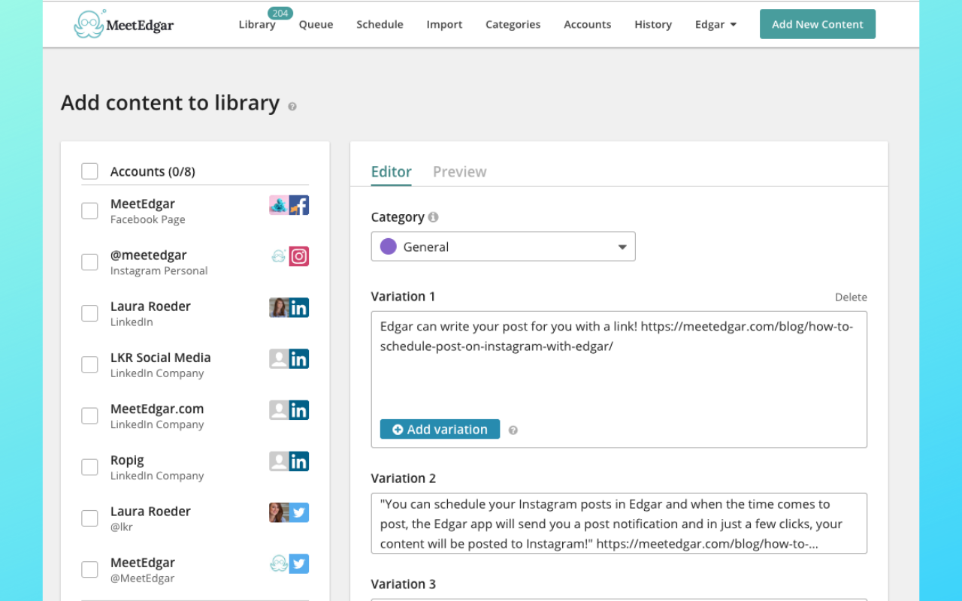
Task: Click Instagram icon for @meetedgar
Action: point(299,256)
